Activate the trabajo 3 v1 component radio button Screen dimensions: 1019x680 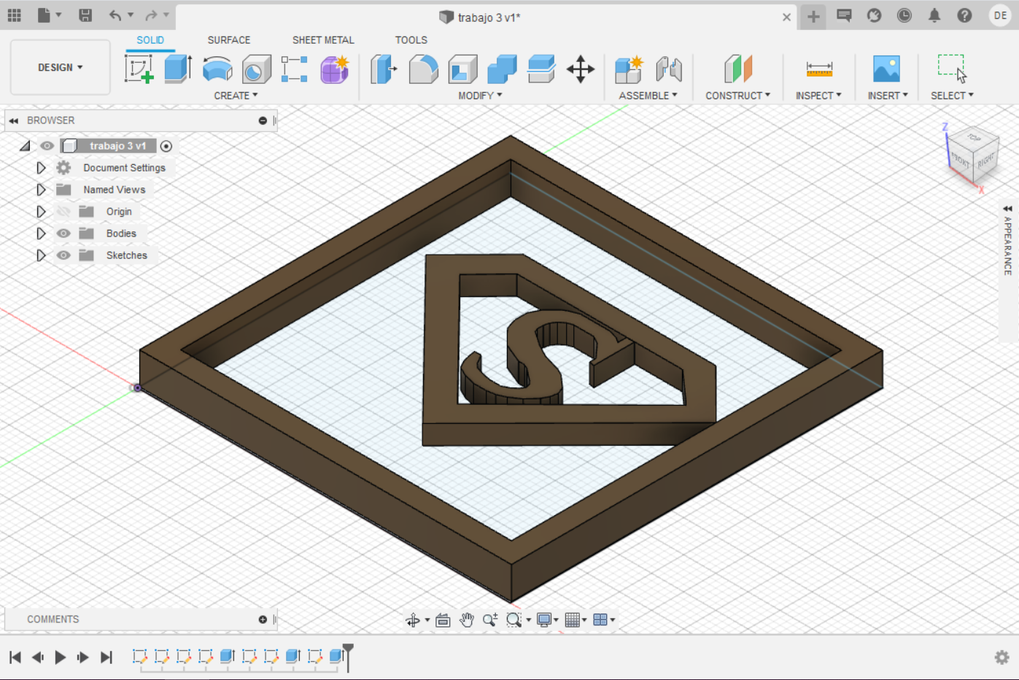click(166, 146)
